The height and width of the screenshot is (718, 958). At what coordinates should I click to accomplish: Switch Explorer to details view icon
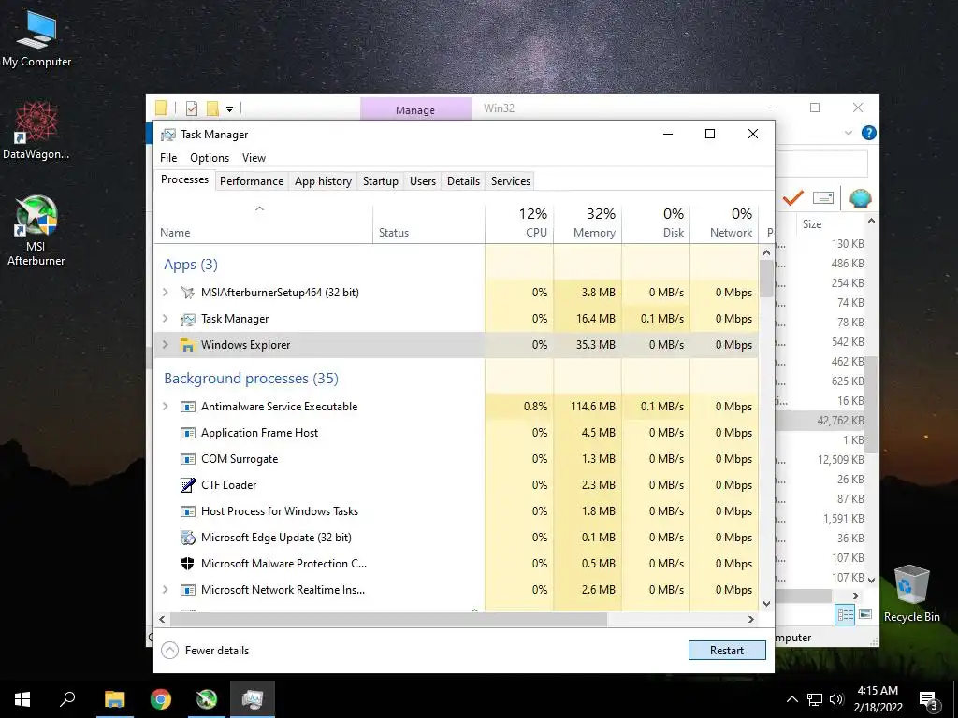pos(845,615)
